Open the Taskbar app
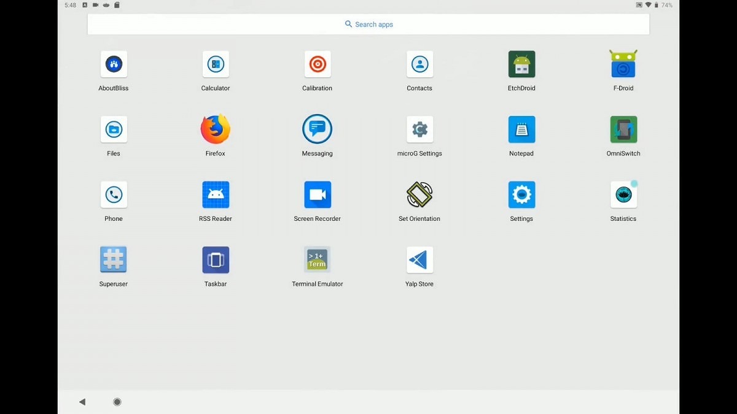This screenshot has width=737, height=414. pos(215,259)
